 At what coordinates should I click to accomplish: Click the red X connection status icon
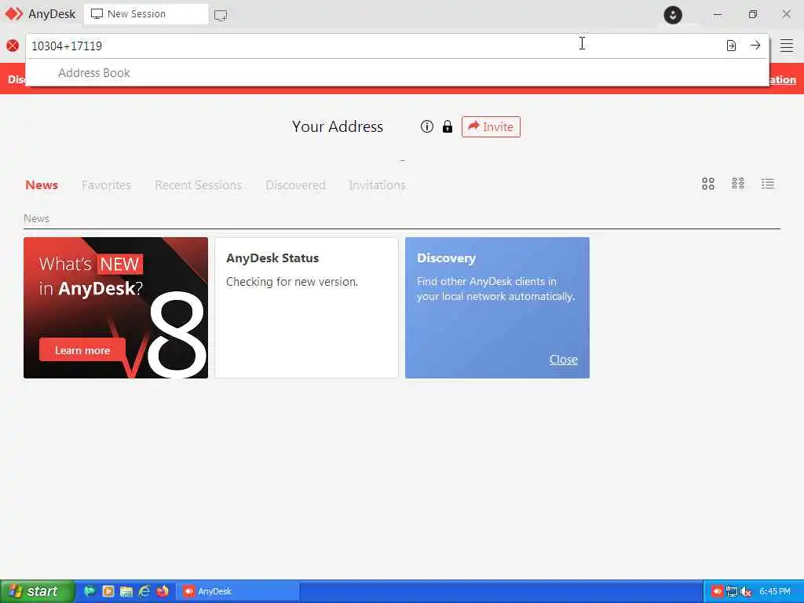click(13, 46)
